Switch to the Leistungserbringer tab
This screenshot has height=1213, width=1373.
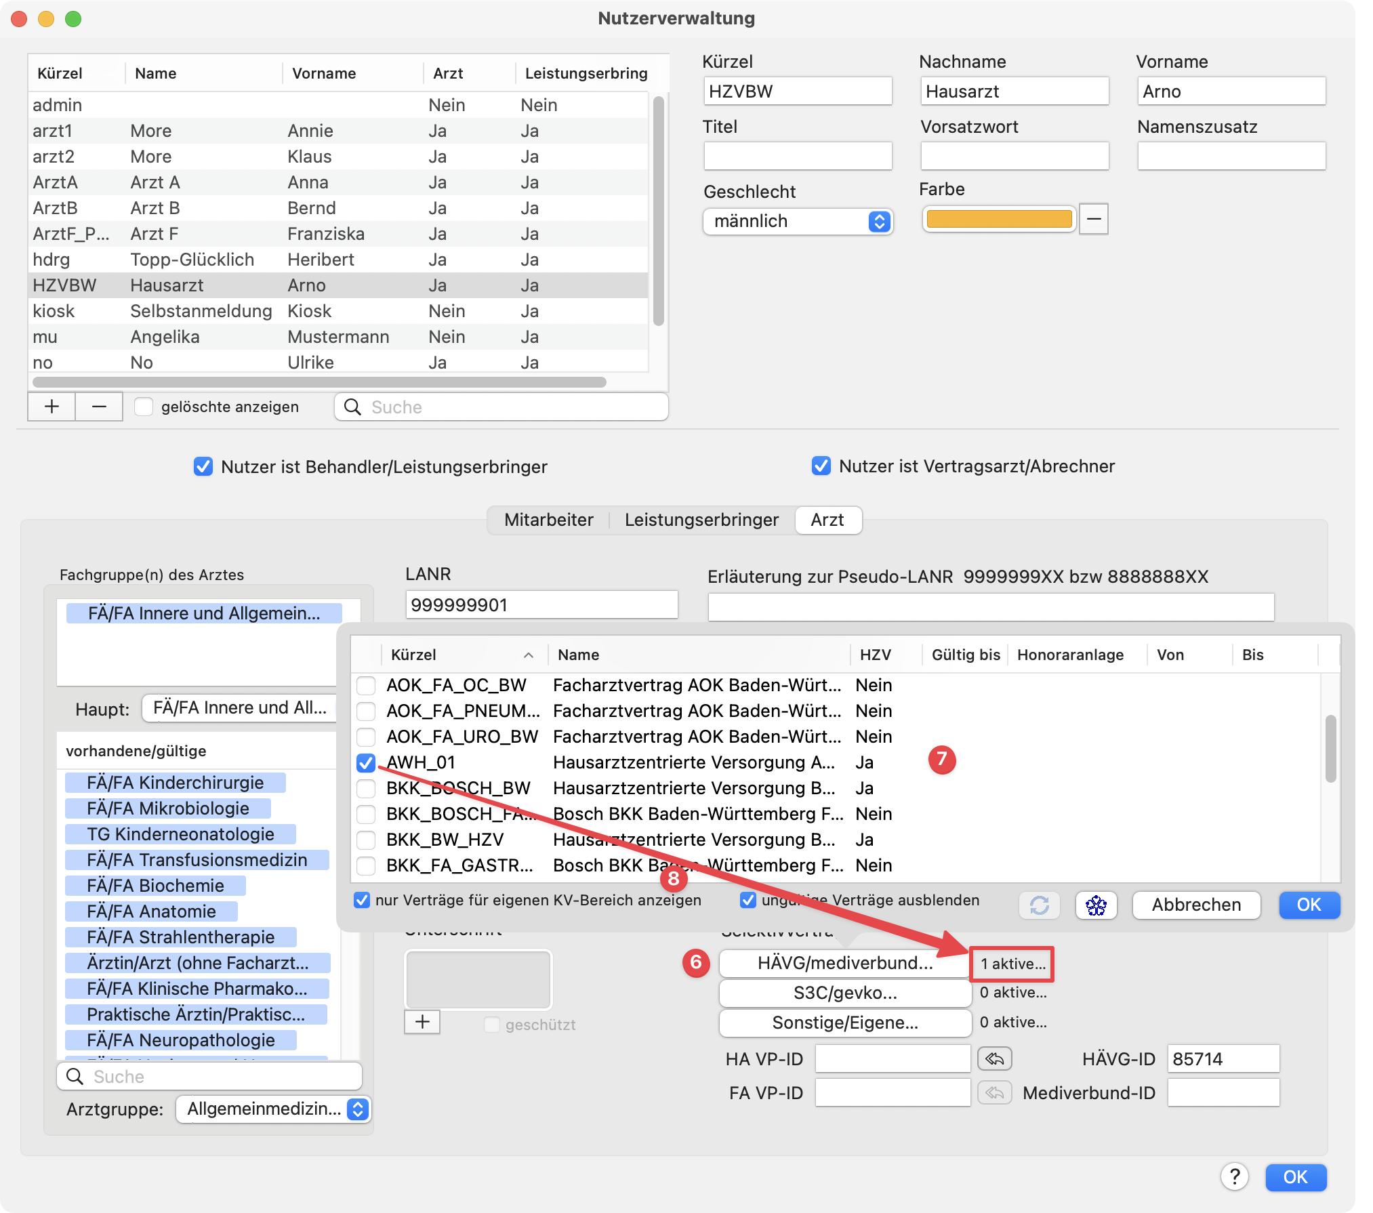[701, 520]
